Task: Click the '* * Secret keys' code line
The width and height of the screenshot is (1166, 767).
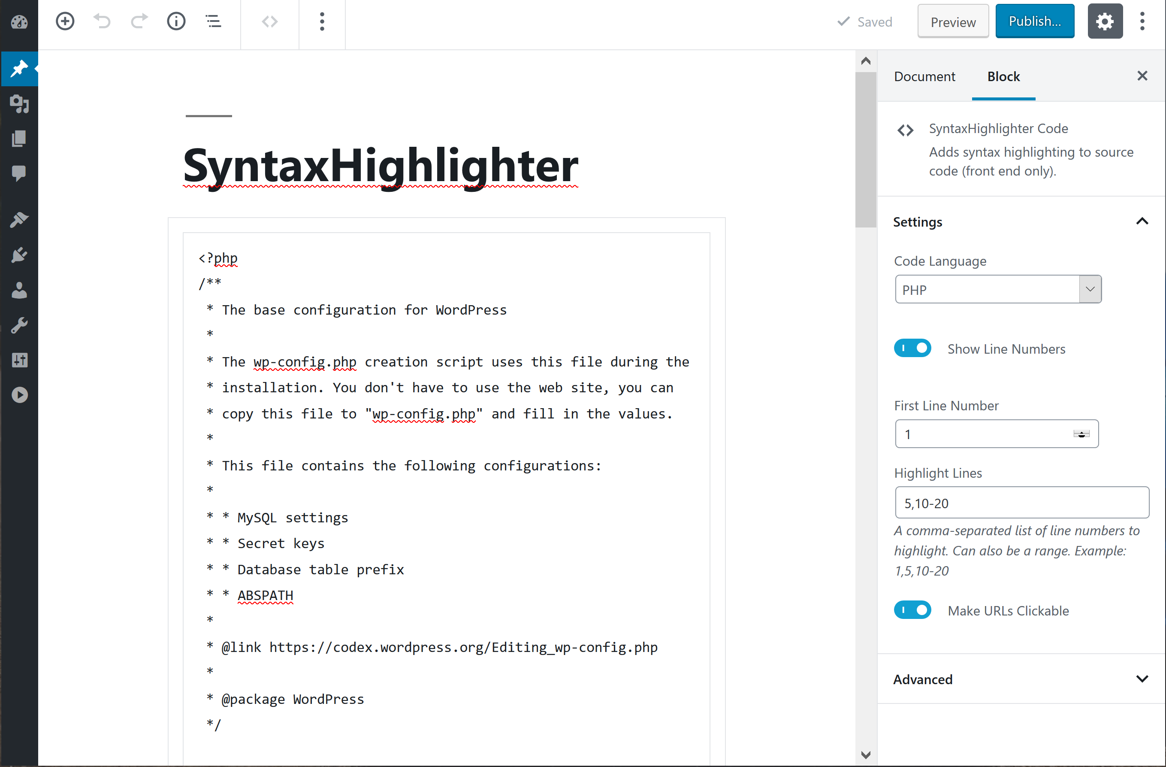Action: coord(265,543)
